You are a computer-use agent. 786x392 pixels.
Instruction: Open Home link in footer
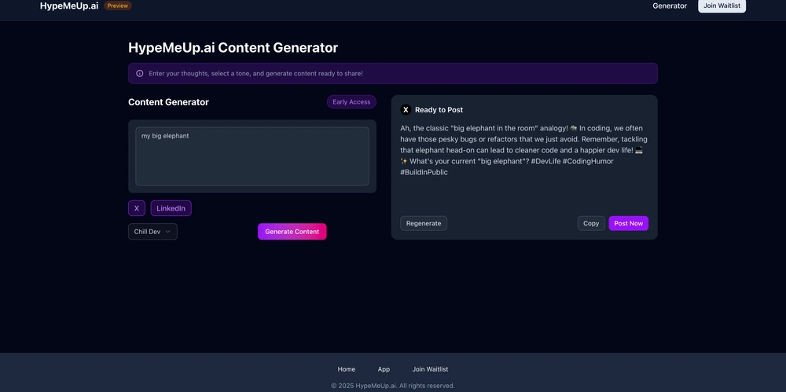click(x=347, y=369)
